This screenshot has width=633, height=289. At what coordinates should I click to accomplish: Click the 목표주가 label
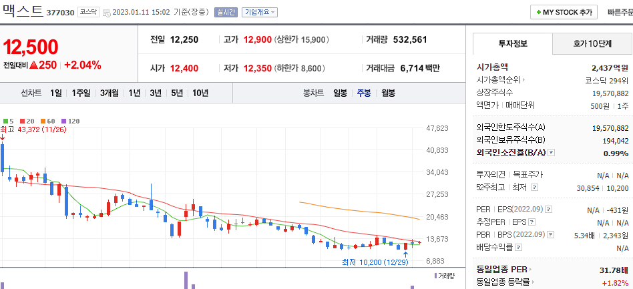click(528, 175)
